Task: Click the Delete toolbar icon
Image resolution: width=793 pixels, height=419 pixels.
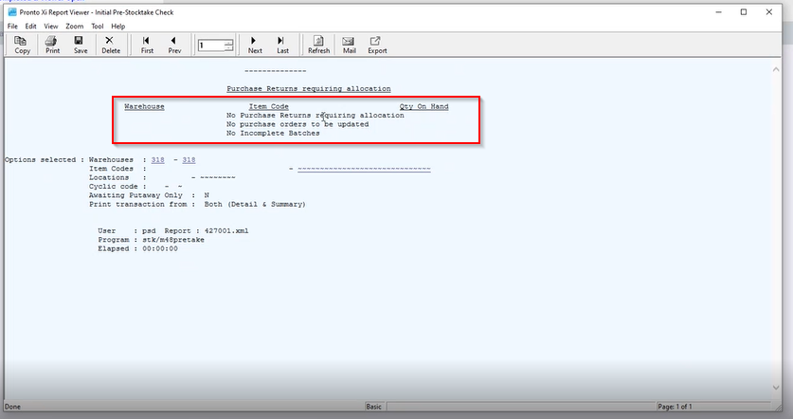Action: (x=110, y=45)
